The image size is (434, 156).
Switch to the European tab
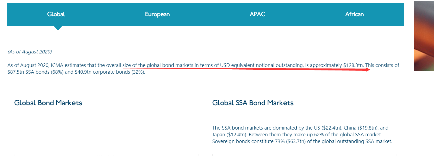pos(157,14)
